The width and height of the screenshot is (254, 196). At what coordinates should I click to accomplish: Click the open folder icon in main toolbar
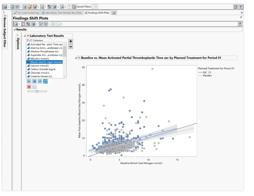pyautogui.click(x=30, y=7)
